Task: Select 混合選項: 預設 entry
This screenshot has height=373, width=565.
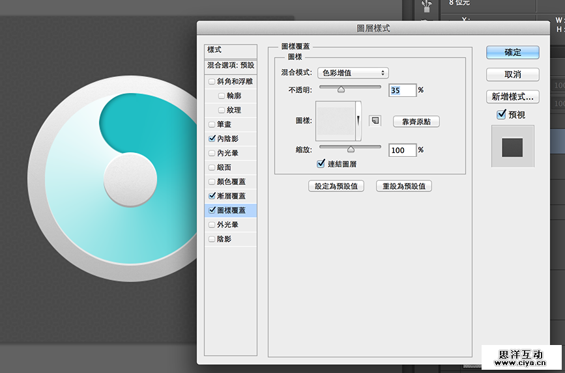Action: (x=231, y=66)
